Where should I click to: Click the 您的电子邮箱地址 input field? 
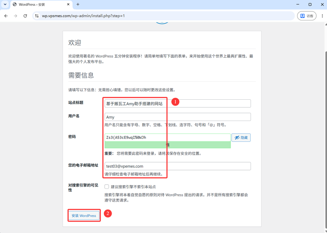(x=178, y=166)
